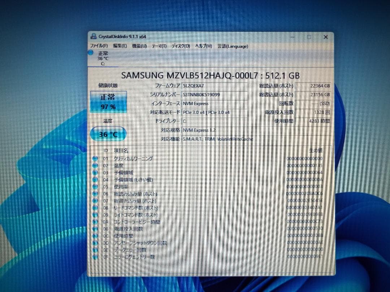390x292 pixels.
Task: Click the blue indicator beside 予備領域
Action: (95, 173)
